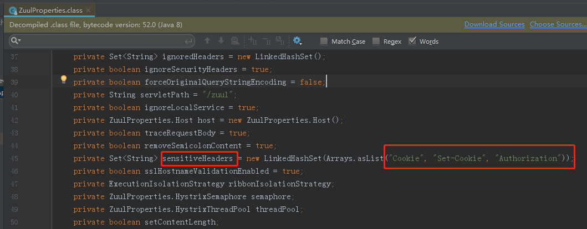Click the yellow light bulb intention icon
The height and width of the screenshot is (229, 587).
click(64, 79)
